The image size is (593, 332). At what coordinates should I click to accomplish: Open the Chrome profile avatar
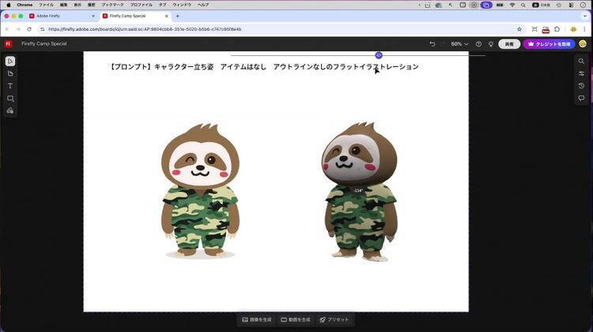(573, 29)
